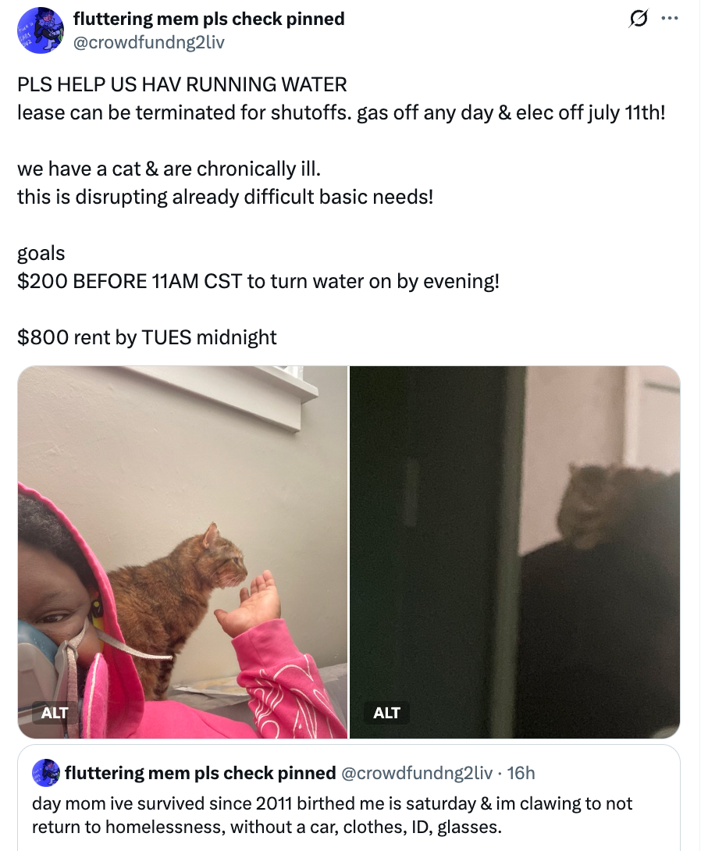Open the display name 'fluttering mem pls check pinned'
This screenshot has height=851, width=701.
(209, 19)
